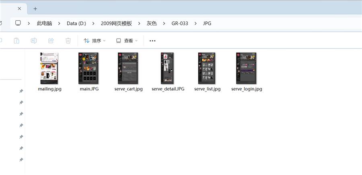This screenshot has height=175, width=362.
Task: Click the This PC monitor icon in address bar
Action: pyautogui.click(x=18, y=23)
